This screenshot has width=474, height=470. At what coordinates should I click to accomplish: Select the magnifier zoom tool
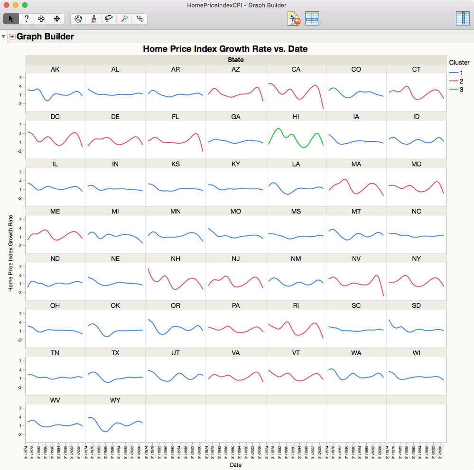pyautogui.click(x=124, y=19)
